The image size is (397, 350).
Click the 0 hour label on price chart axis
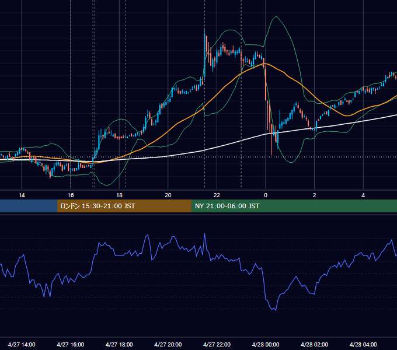(266, 195)
